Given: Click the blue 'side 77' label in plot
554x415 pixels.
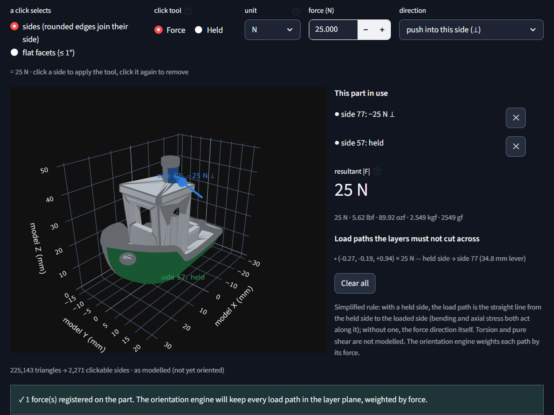Looking at the screenshot, I should tap(185, 176).
